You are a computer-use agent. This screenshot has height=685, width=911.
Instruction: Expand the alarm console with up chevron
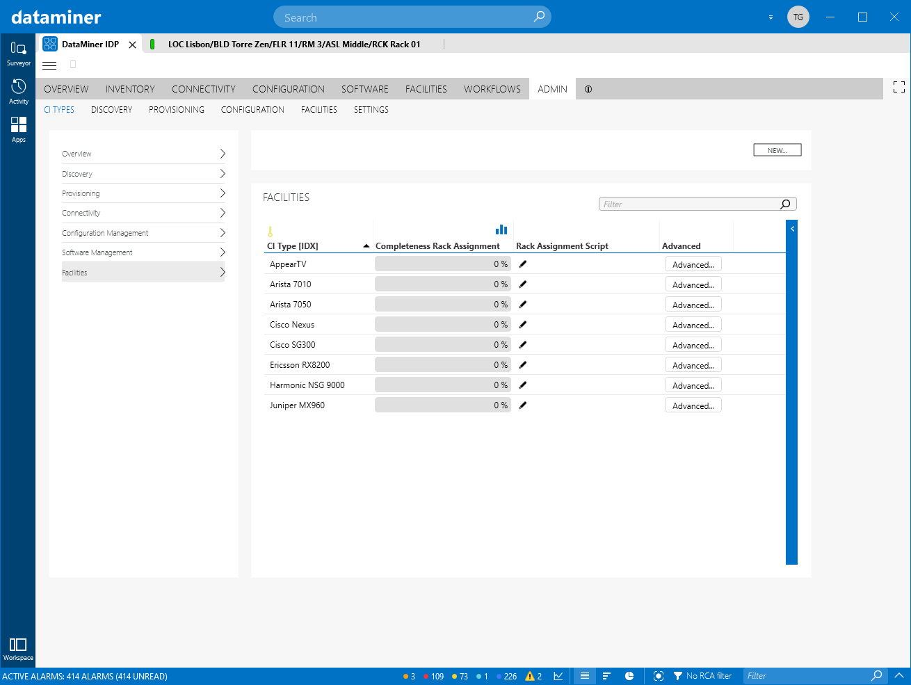tap(898, 675)
